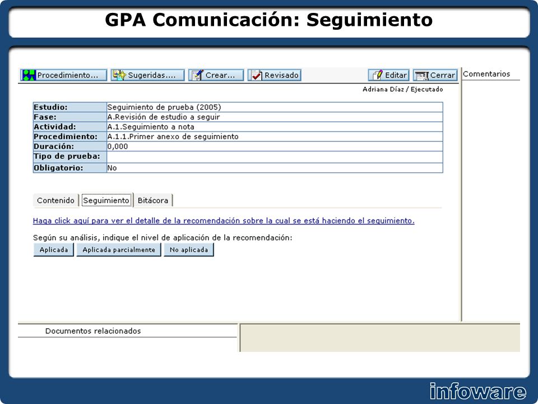Select the Seguimiento tab
This screenshot has width=538, height=404.
tap(106, 200)
